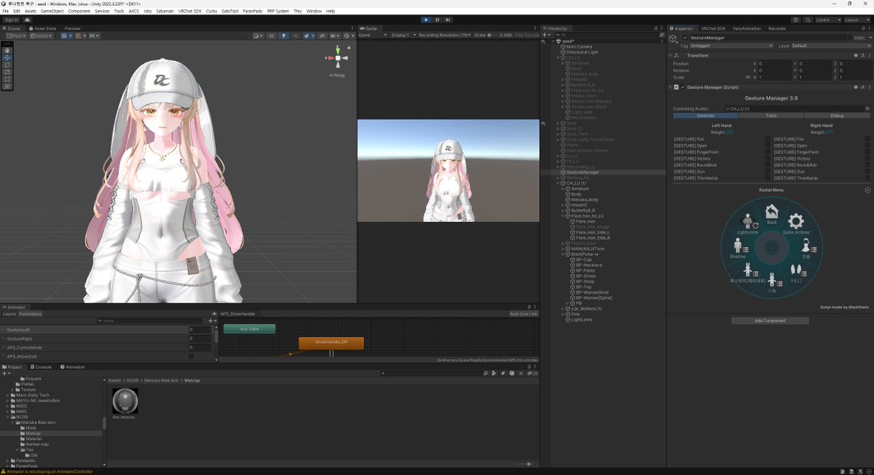
Task: Select BP-Cap in the Hierarchy
Action: (x=583, y=260)
